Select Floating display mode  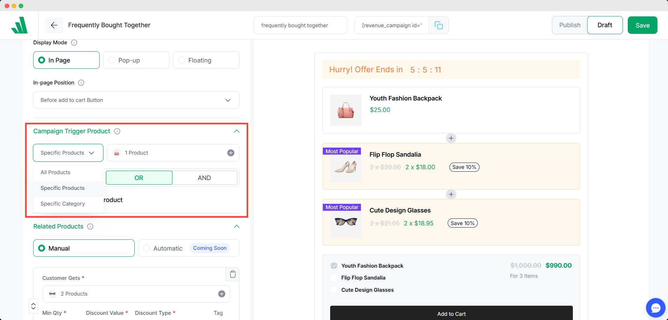(206, 60)
